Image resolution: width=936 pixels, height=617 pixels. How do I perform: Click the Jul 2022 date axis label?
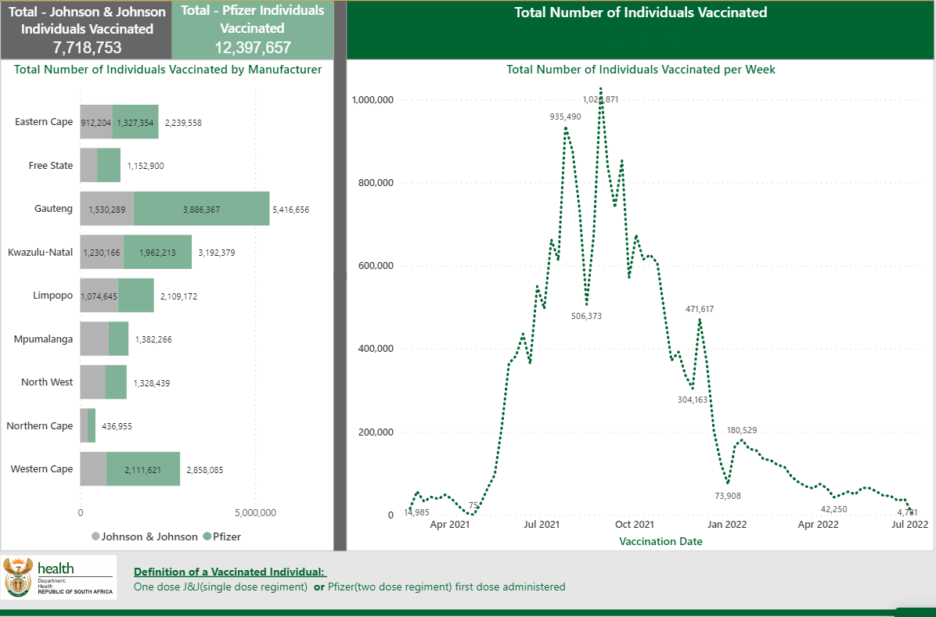[909, 525]
